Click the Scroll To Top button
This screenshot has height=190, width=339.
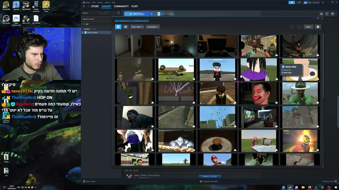click(x=210, y=176)
